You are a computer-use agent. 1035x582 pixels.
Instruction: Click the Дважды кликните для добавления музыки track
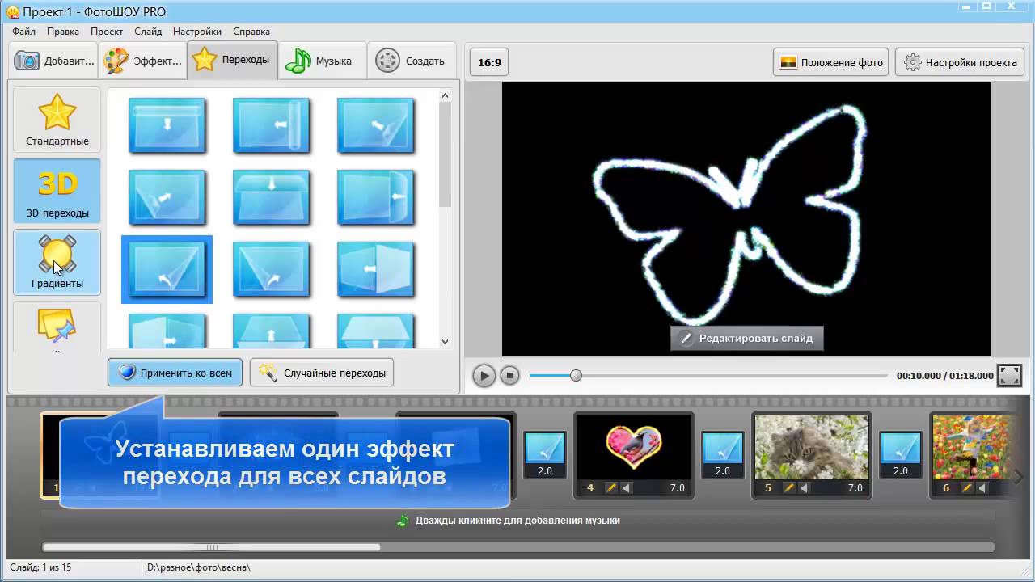coord(517,521)
